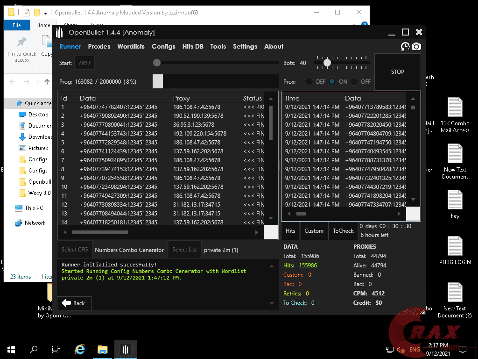Click the OpenBullet logo in title bar
This screenshot has height=359, width=478.
point(59,32)
